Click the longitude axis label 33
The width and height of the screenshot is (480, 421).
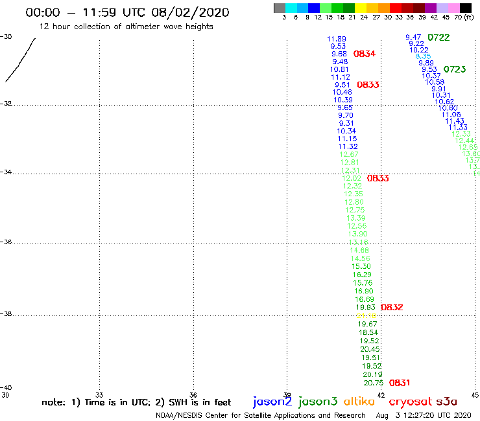click(99, 394)
